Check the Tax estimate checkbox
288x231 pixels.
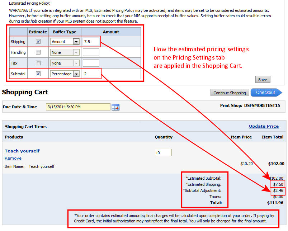38,63
